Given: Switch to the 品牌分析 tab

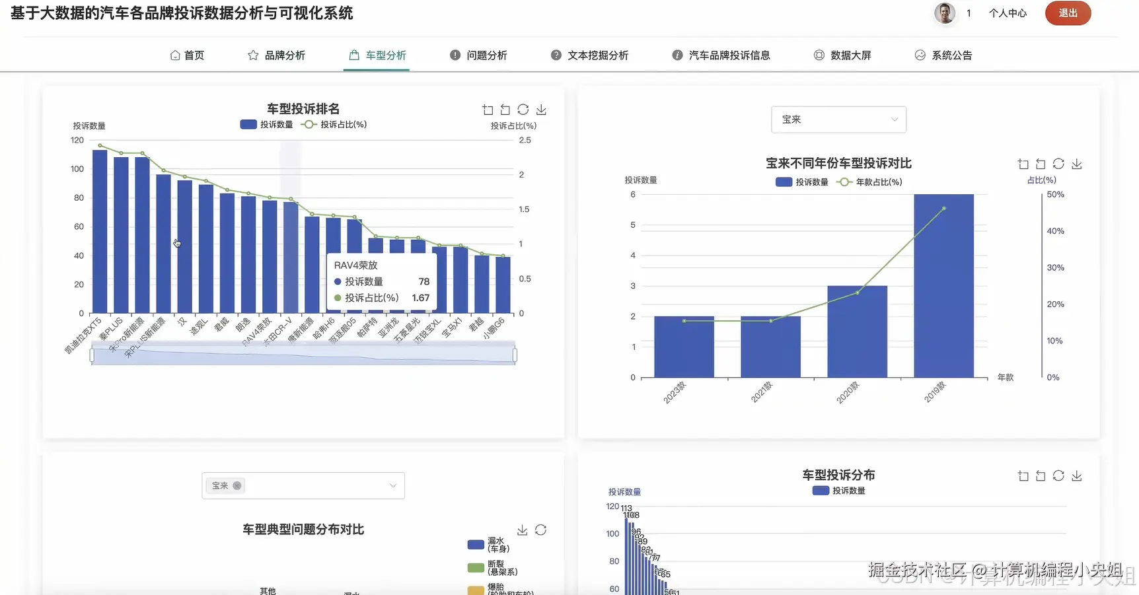Looking at the screenshot, I should coord(285,55).
